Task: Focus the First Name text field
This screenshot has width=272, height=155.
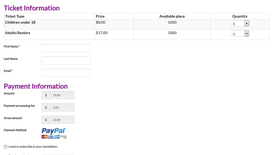Action: pos(66,48)
